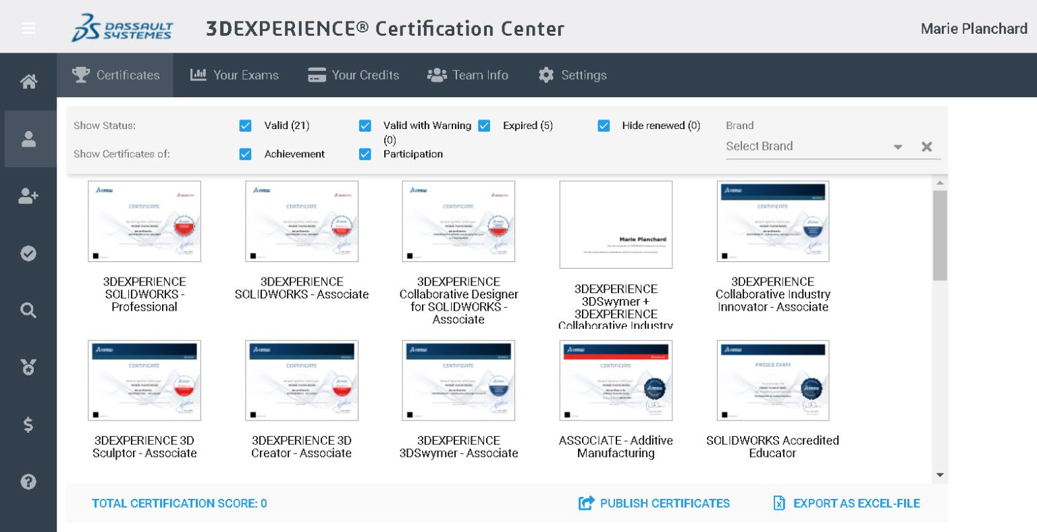Open the 3DEXPERIENCE 3D Creator - Associate certificate thumbnail

[302, 380]
